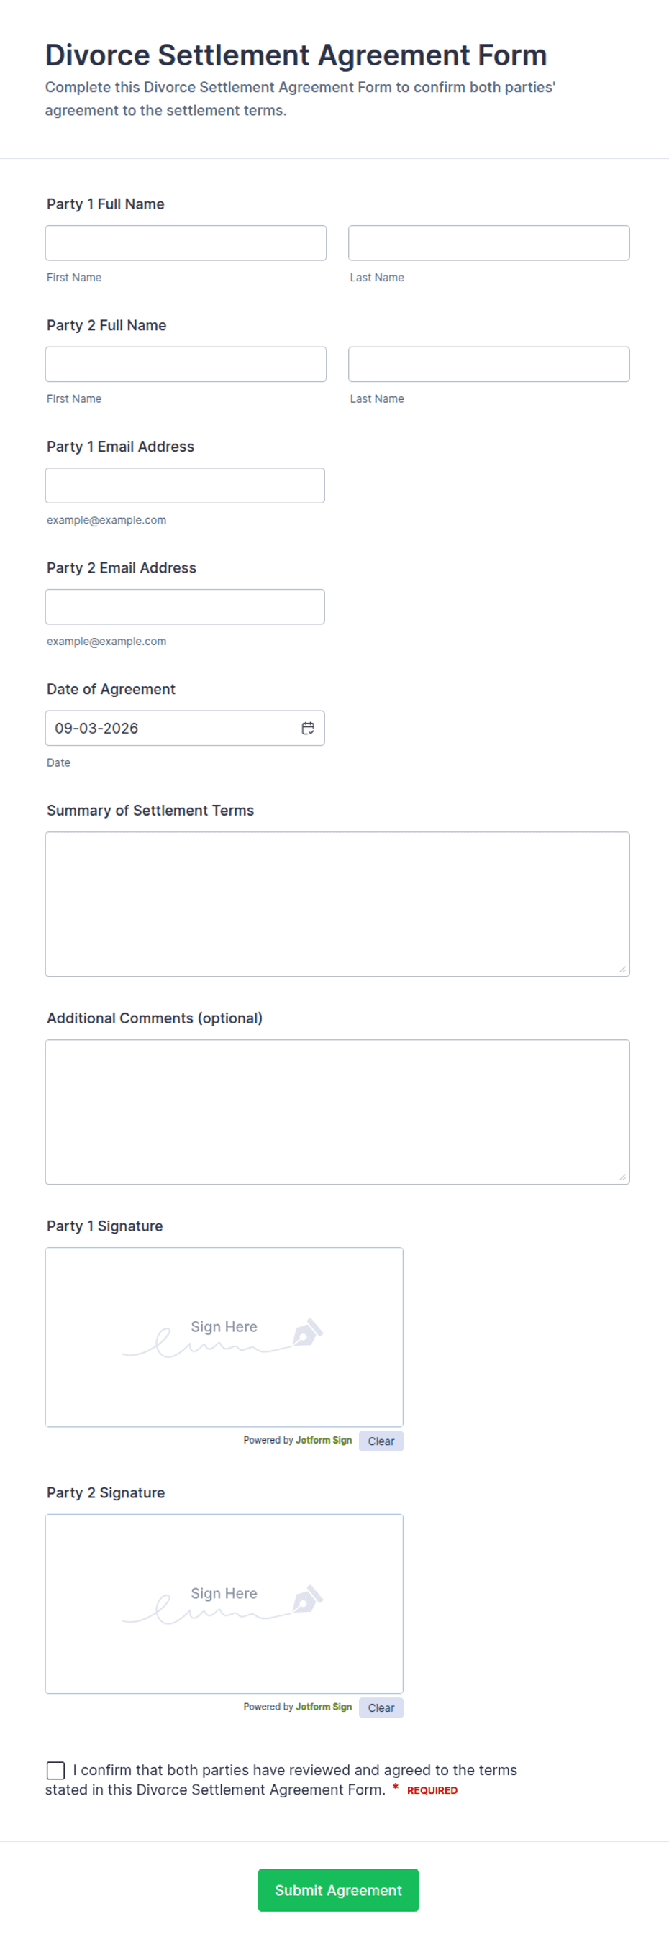Focus Party 1 First Name field
Screen dimensions: 669x1947
pos(186,242)
